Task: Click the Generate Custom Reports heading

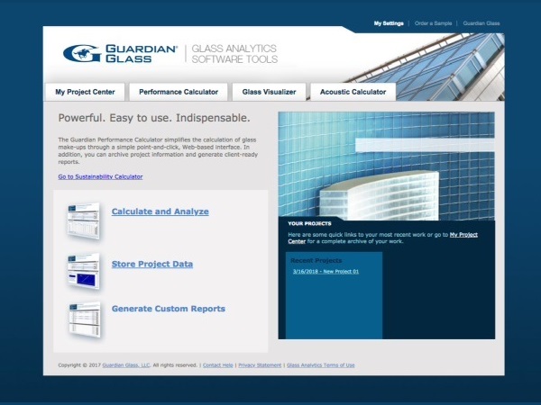Action: 169,309
